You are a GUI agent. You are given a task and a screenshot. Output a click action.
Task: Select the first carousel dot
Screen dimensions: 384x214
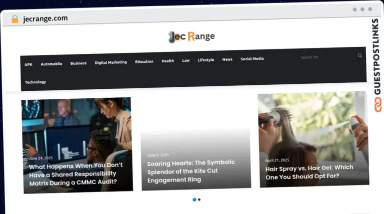tap(194, 200)
